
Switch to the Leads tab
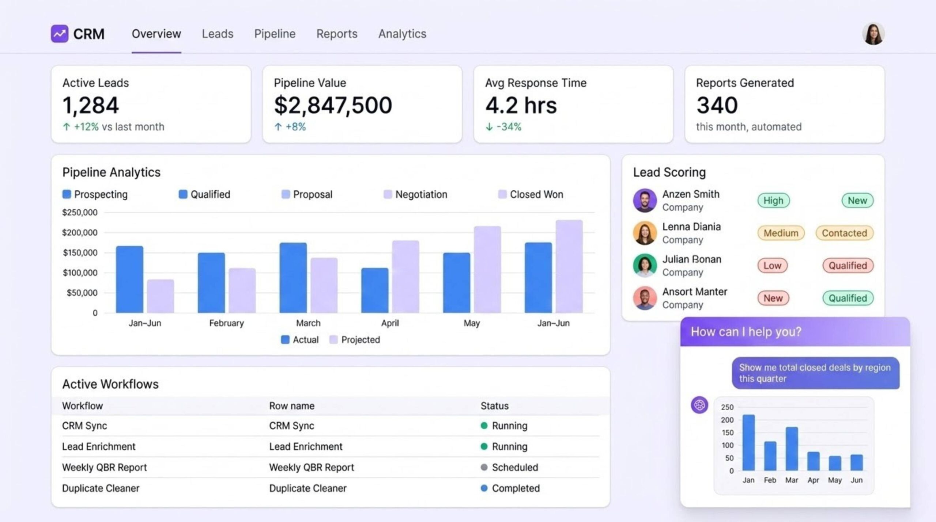pyautogui.click(x=218, y=34)
